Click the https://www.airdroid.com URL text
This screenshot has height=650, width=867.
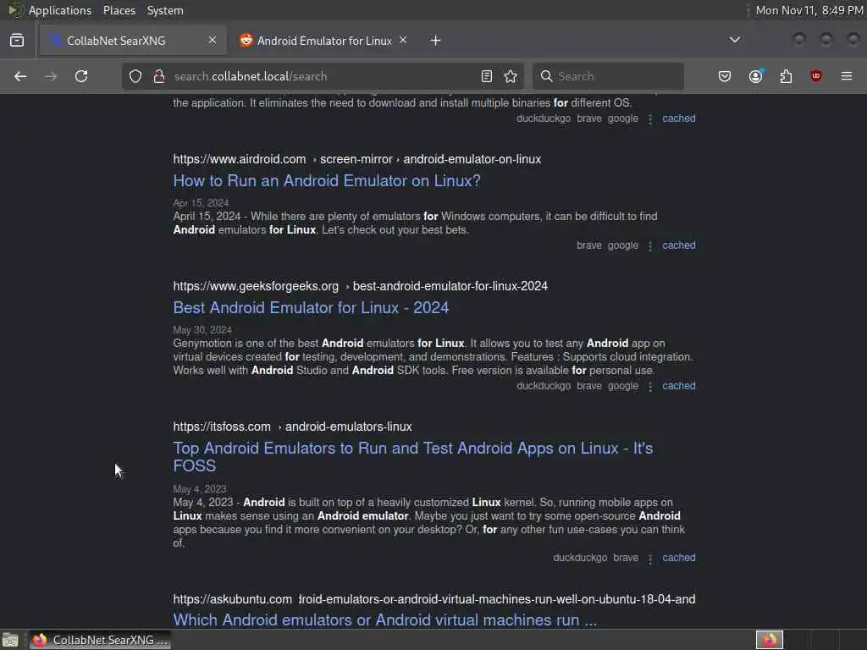click(240, 159)
